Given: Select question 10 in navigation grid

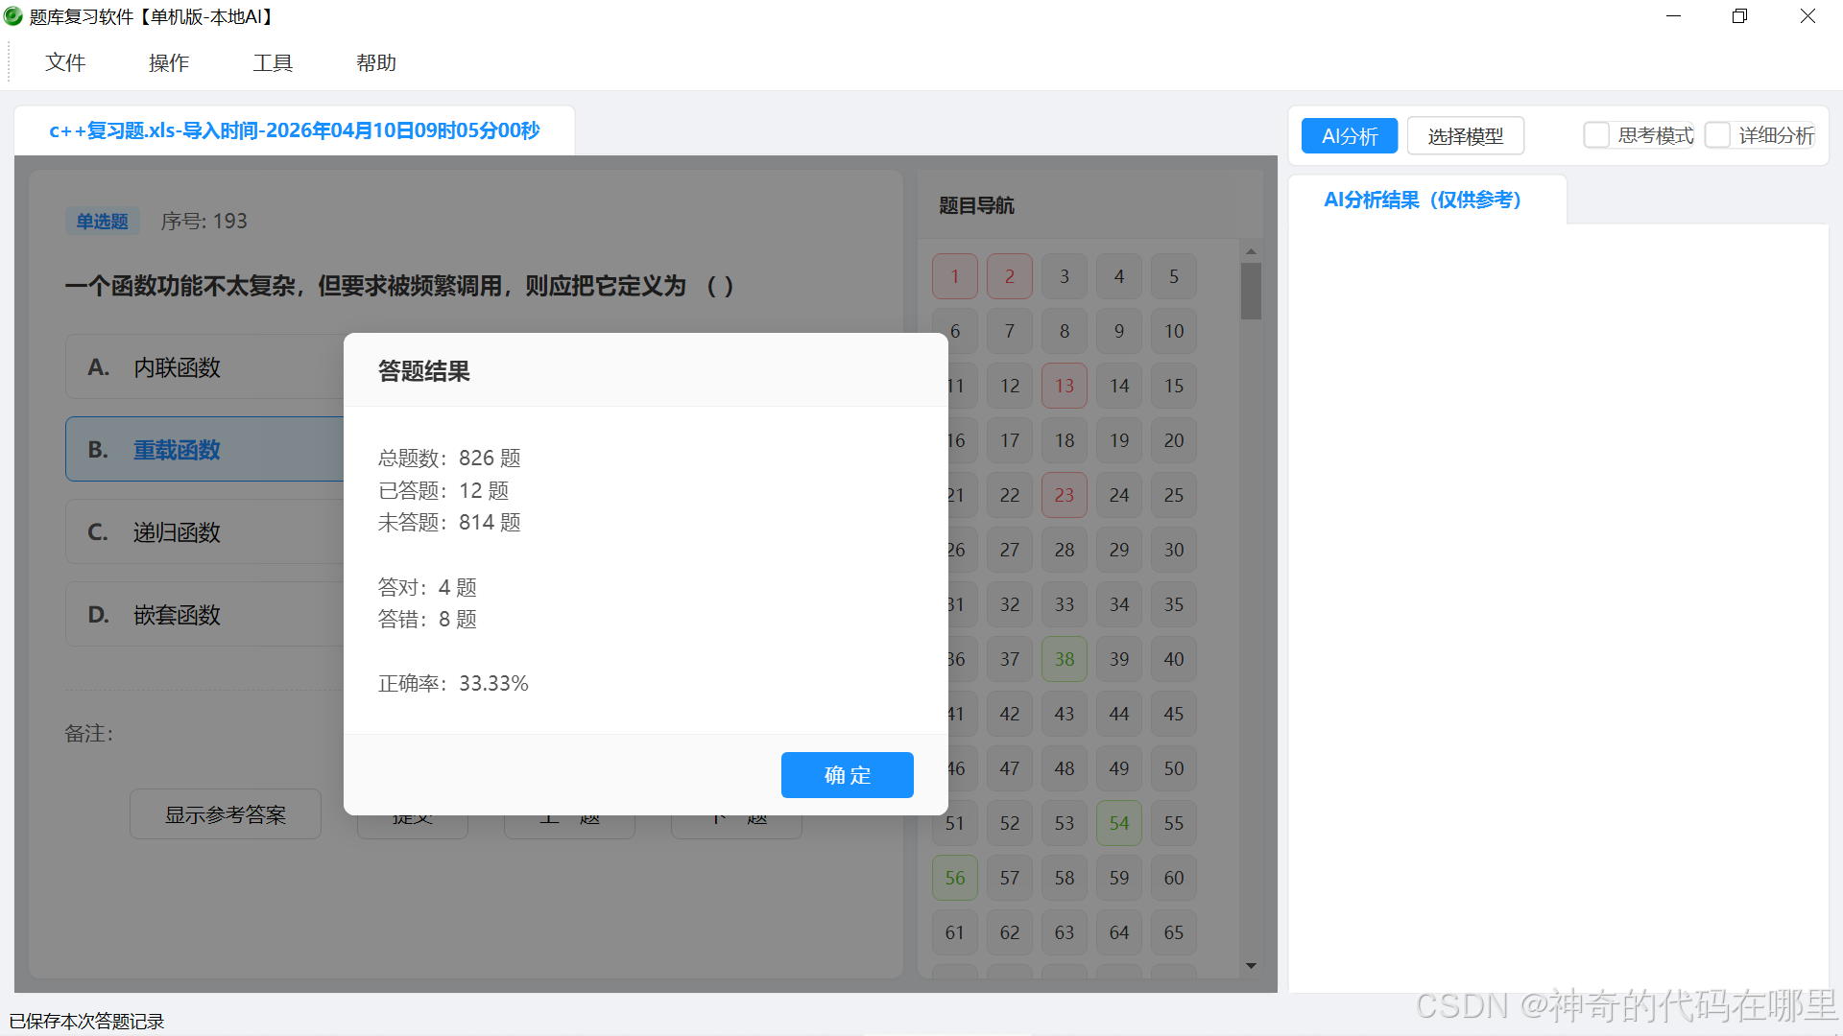Looking at the screenshot, I should coord(1174,331).
